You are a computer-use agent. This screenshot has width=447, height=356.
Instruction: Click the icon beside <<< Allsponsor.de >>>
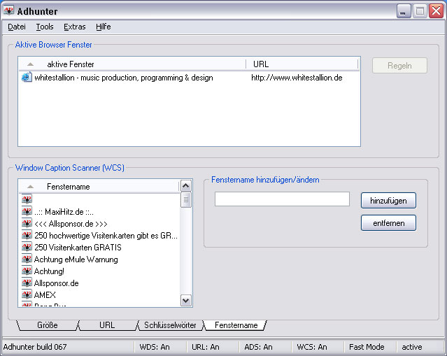pos(27,223)
